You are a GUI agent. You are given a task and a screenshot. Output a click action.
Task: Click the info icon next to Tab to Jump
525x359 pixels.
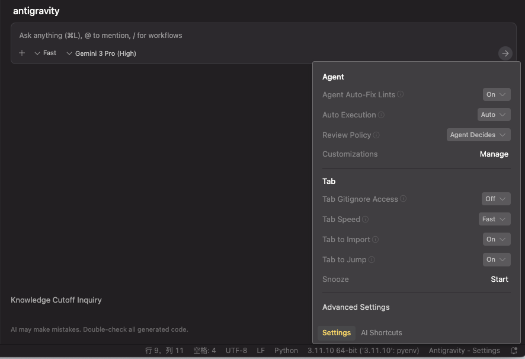[373, 259]
